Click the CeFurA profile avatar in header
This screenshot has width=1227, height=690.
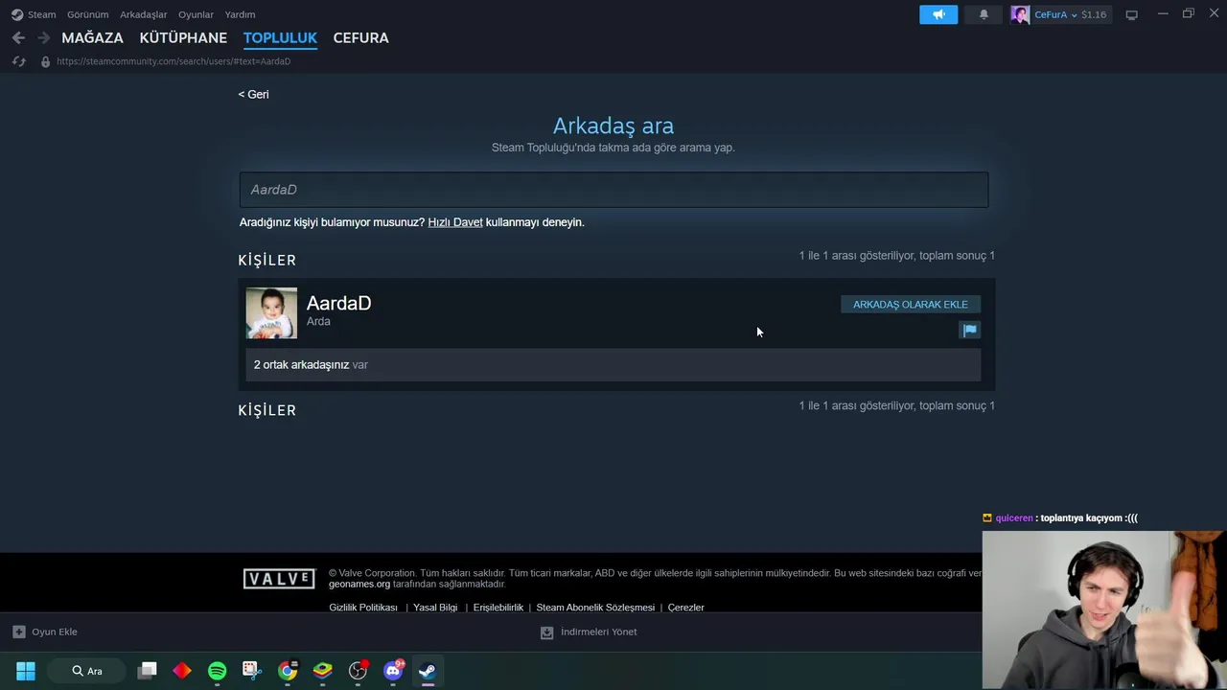pyautogui.click(x=1020, y=14)
